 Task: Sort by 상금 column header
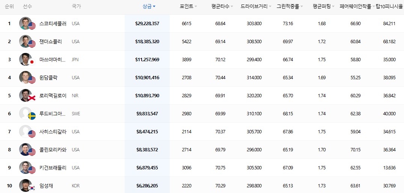coord(149,6)
